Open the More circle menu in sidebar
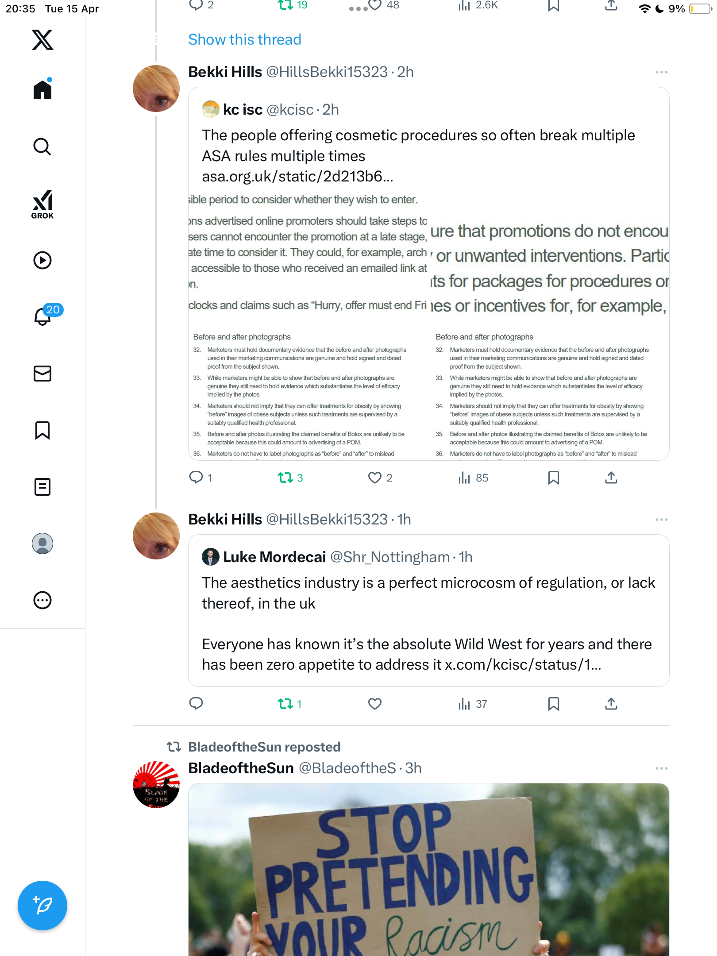This screenshot has height=956, width=717. [x=42, y=600]
